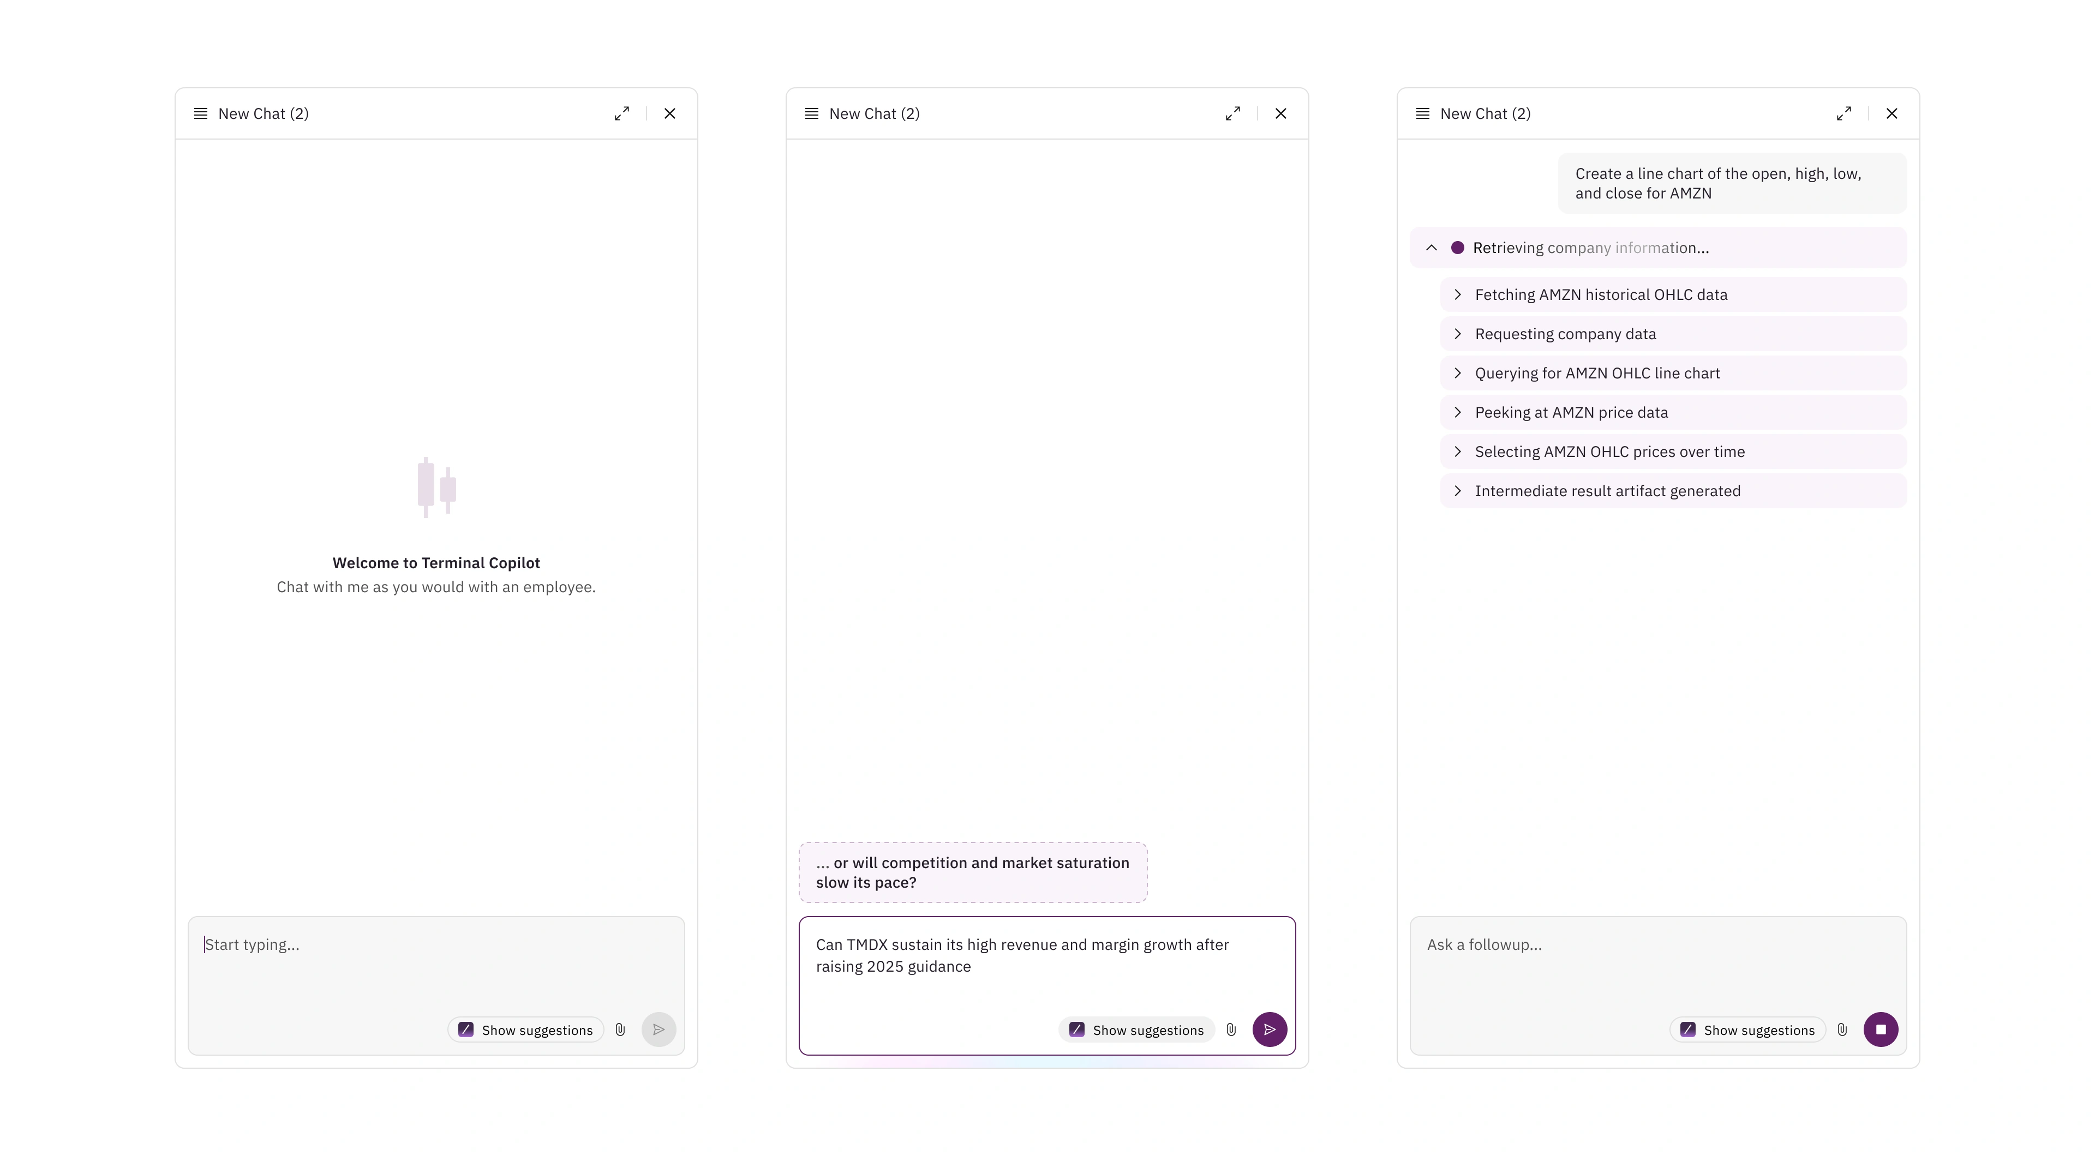
Task: Click attachment paperclip in left chat input
Action: [620, 1030]
